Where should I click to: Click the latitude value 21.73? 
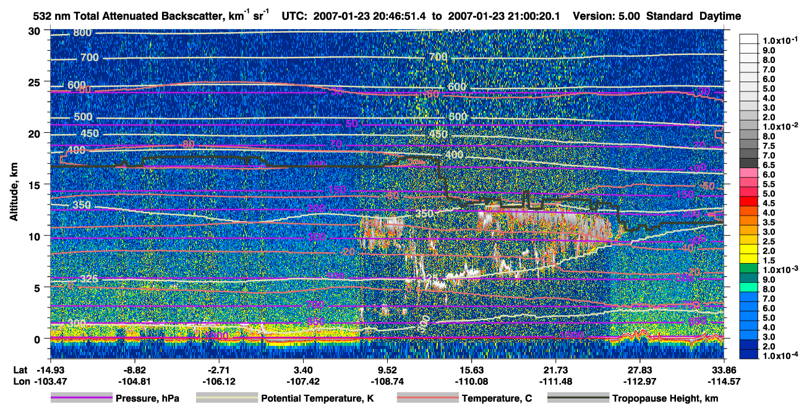tap(555, 369)
